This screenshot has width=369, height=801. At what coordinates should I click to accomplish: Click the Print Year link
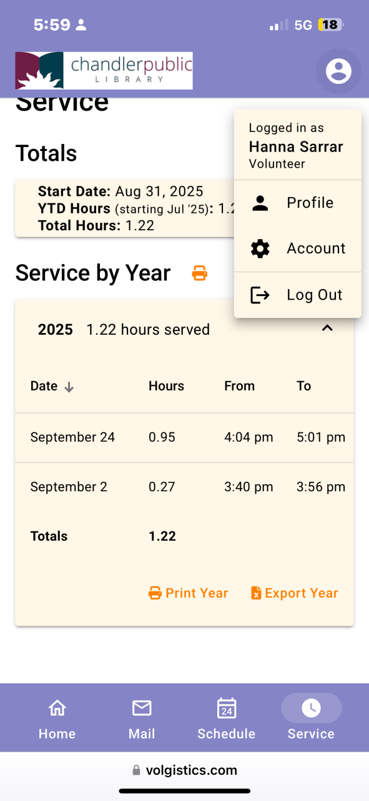click(x=188, y=593)
